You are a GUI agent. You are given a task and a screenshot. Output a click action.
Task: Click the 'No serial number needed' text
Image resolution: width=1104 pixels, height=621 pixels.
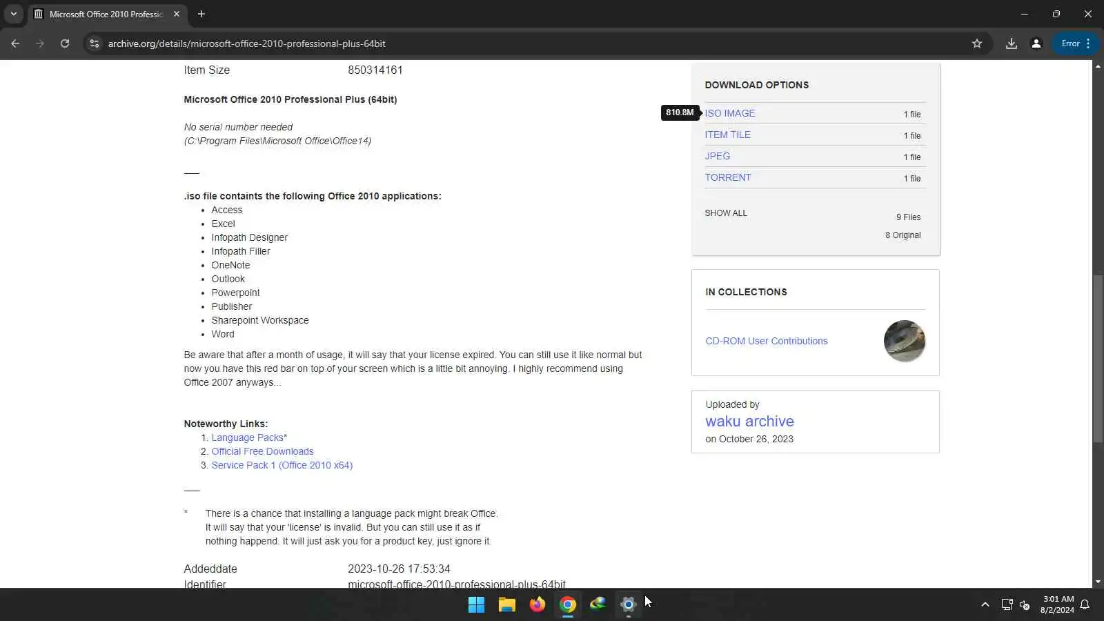click(x=238, y=127)
